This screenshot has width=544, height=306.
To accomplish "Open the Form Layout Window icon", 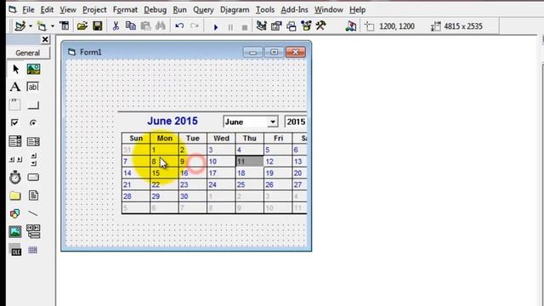I will [292, 26].
